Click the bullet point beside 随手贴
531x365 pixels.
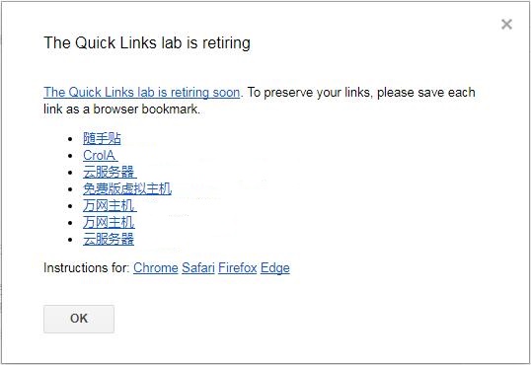(70, 139)
